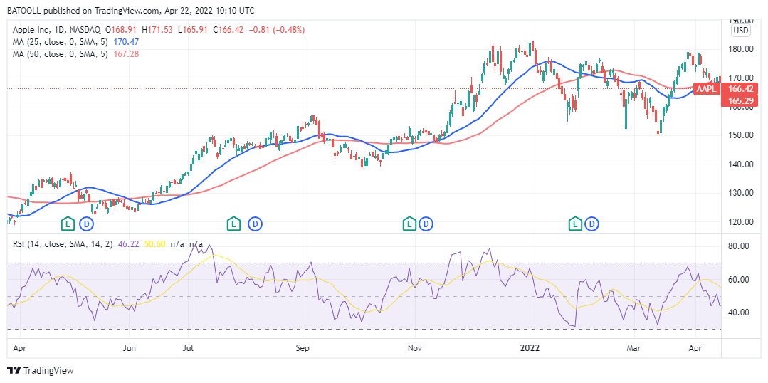Open the earnings E marker between Jul and Sep
Viewport: 768px width, 383px height.
click(x=233, y=224)
